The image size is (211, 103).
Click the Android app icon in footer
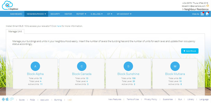coord(3,99)
